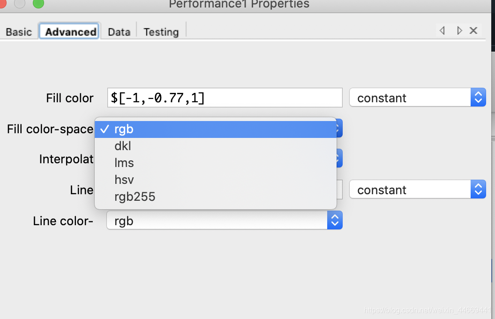495x319 pixels.
Task: Choose dkl color space option
Action: 216,146
